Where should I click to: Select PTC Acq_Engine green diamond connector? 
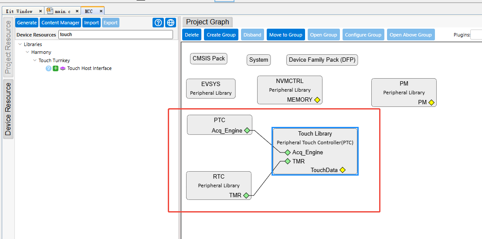pos(247,130)
